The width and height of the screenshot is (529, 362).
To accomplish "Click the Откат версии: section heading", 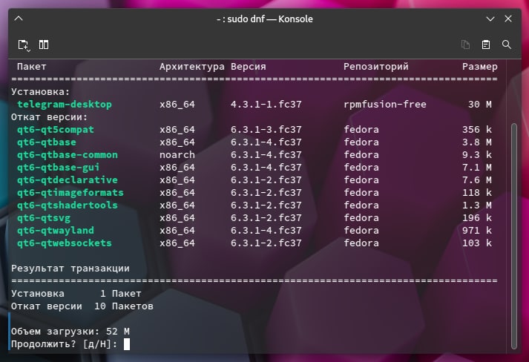I will click(x=50, y=117).
